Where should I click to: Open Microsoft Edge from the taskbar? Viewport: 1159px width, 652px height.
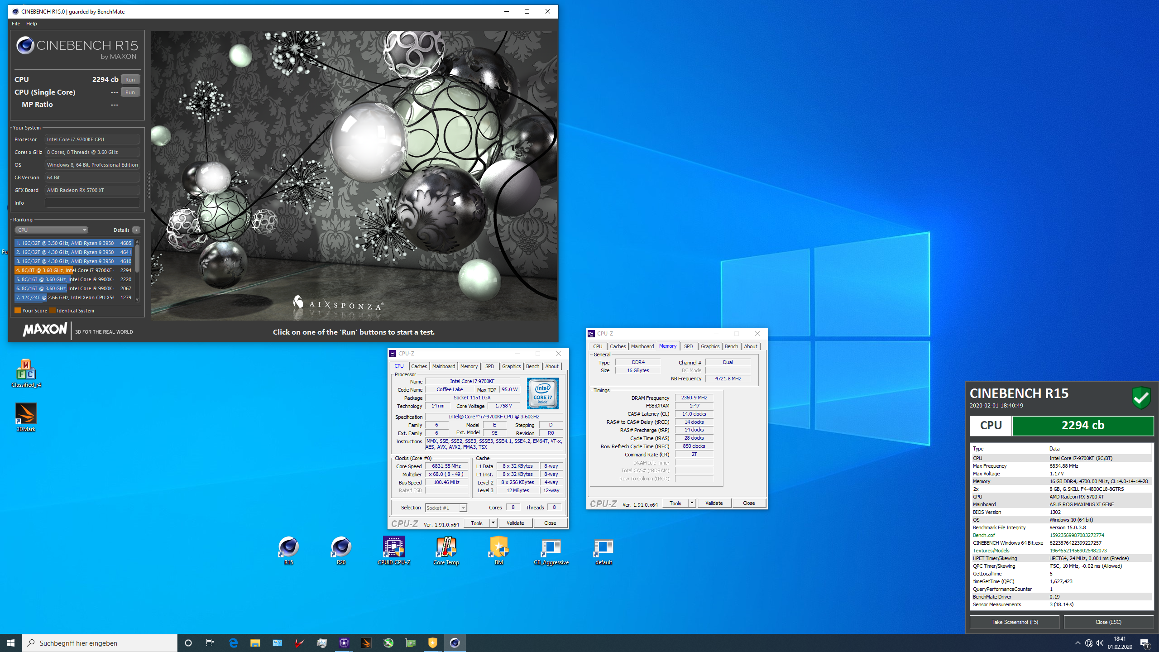point(233,643)
